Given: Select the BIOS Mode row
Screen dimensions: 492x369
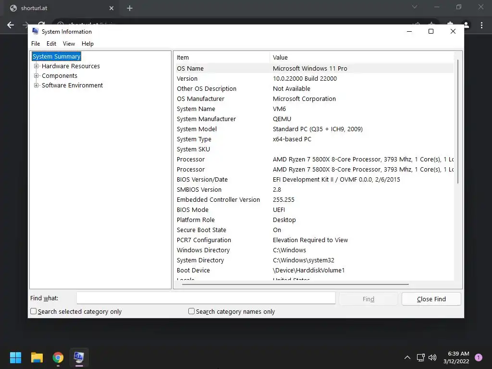Looking at the screenshot, I should coord(314,209).
